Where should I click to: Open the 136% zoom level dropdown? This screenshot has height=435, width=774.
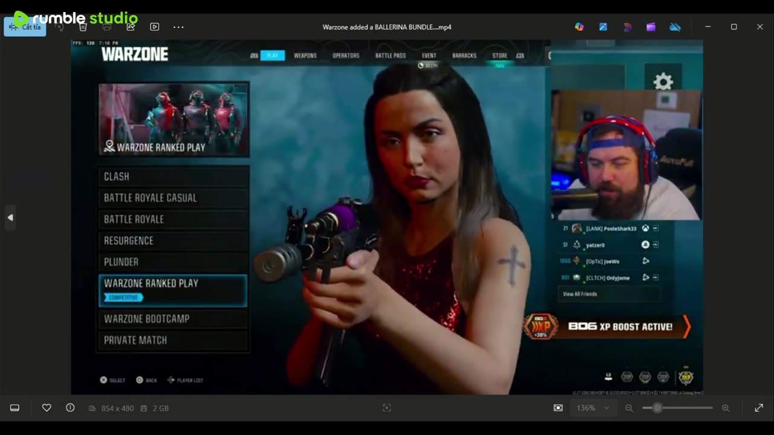point(593,408)
